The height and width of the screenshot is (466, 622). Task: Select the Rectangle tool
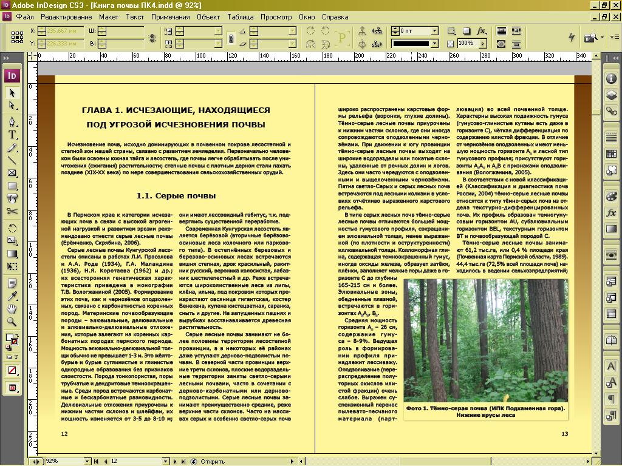click(x=12, y=186)
